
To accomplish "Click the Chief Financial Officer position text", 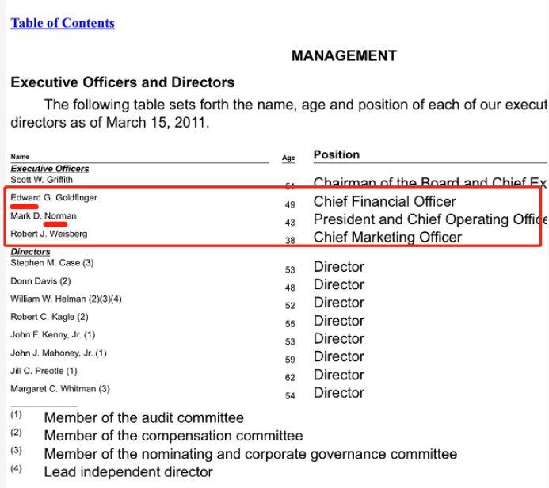I will pyautogui.click(x=384, y=202).
